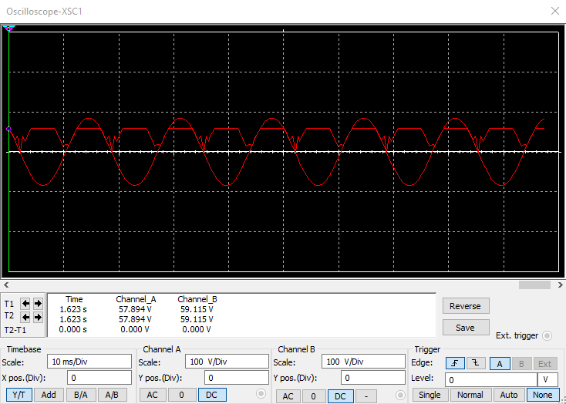
Task: Click Channel A Y pos. field
Action: (x=237, y=378)
